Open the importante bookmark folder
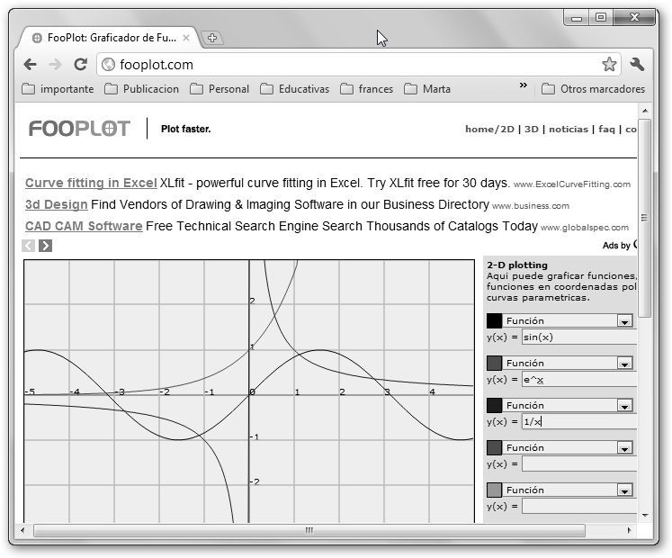Viewport: 672px width, 558px height. coord(58,89)
